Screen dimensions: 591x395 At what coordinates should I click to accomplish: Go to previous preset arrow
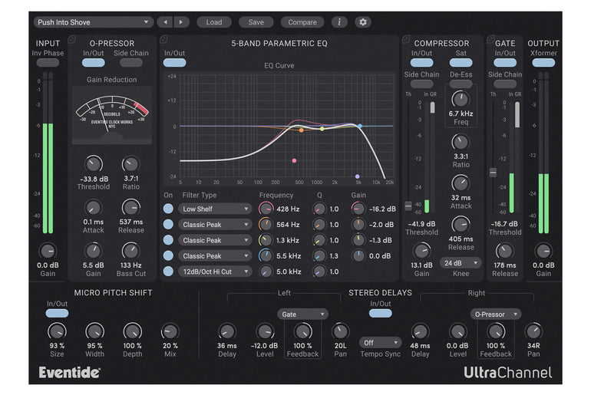click(165, 22)
